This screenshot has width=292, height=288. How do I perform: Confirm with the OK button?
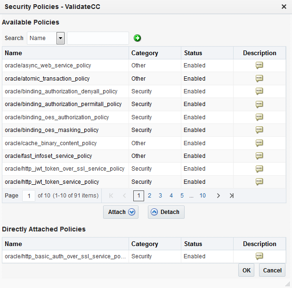click(x=246, y=270)
